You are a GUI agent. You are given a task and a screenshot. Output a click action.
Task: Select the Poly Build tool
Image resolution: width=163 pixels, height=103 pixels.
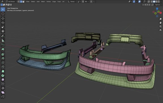pyautogui.click(x=3, y=71)
